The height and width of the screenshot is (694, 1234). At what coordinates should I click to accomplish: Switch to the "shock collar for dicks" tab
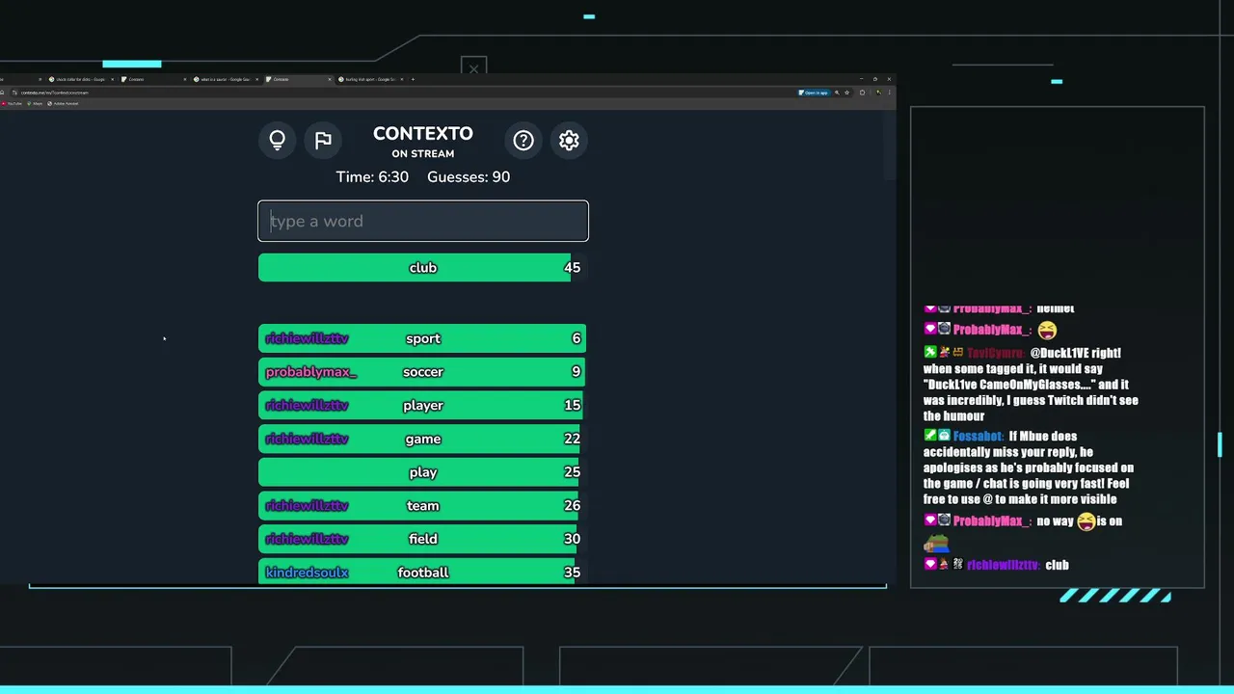(x=81, y=79)
